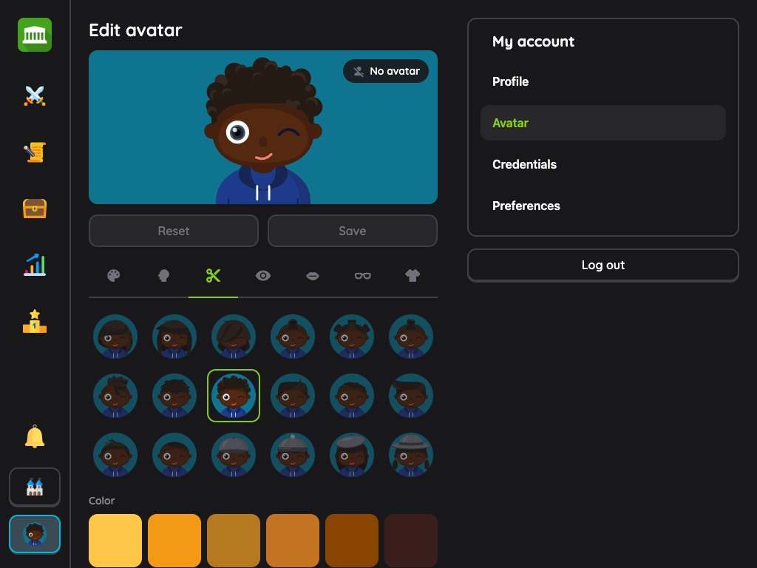Open Credentials in My account

603,165
